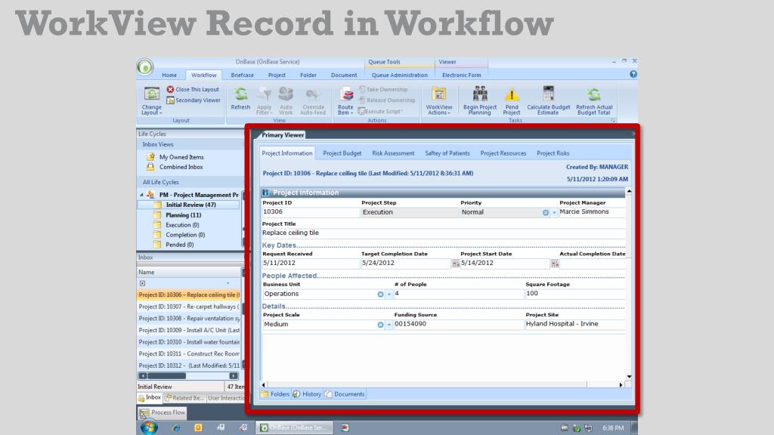This screenshot has width=774, height=435.
Task: Open the help question mark icon
Action: pos(633,74)
